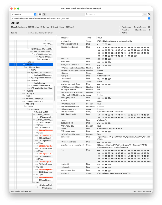Sort by the Value column header
This screenshot has height=205, width=162.
pyautogui.click(x=100, y=38)
